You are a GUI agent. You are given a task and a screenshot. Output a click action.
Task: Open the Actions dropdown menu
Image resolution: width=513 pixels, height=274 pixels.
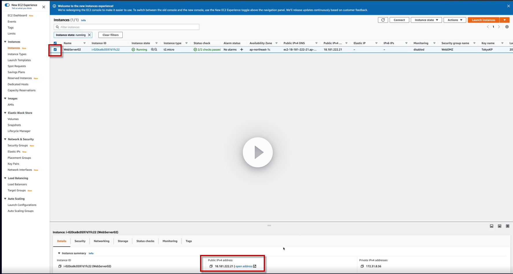[x=455, y=20]
